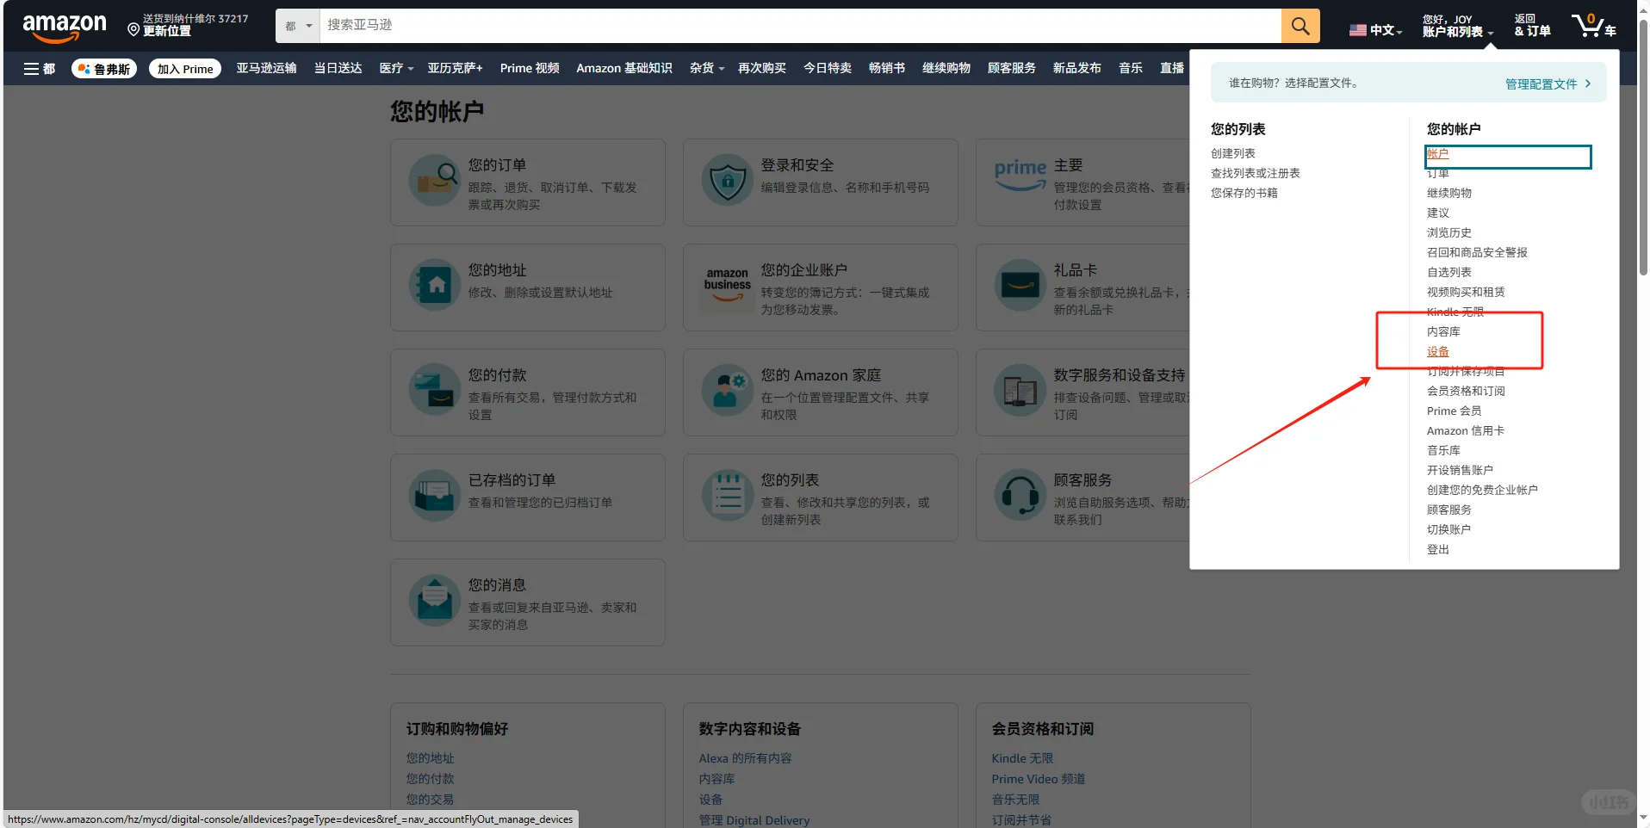
Task: Click the 鲁弗斯 Rufus button
Action: tap(104, 69)
